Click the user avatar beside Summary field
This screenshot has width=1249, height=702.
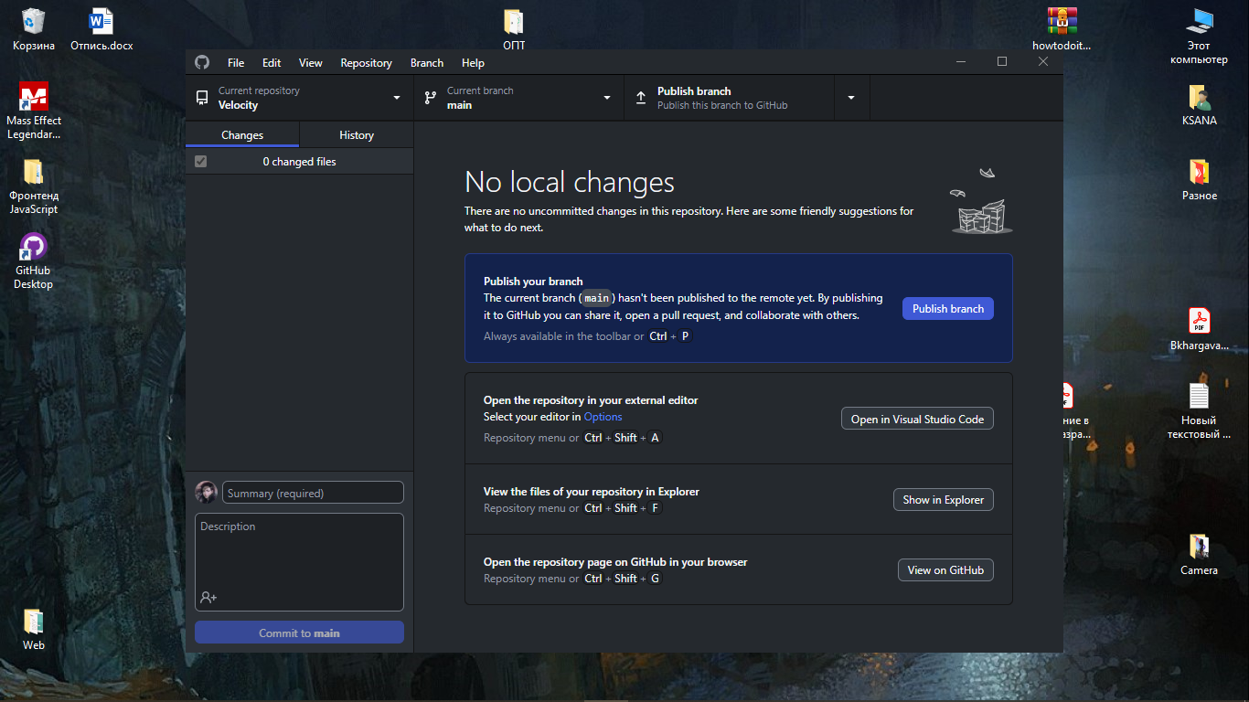(x=206, y=493)
